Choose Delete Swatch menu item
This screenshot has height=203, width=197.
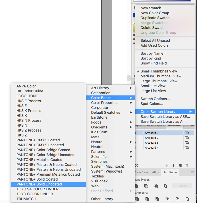pos(165,28)
